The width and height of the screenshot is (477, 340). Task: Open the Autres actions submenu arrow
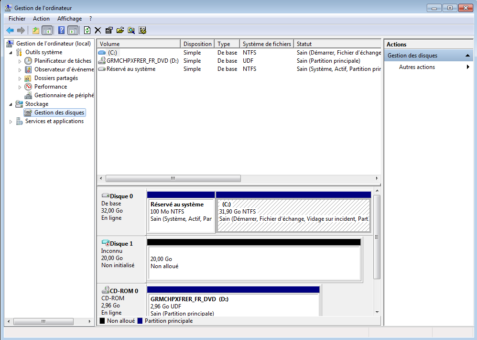pos(468,67)
